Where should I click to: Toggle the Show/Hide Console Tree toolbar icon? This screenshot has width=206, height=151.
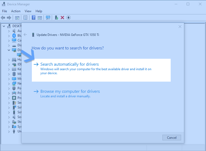click(x=17, y=18)
